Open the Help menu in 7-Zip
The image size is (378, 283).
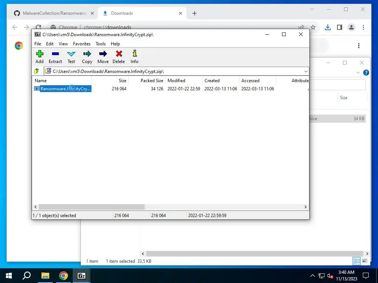[x=115, y=44]
